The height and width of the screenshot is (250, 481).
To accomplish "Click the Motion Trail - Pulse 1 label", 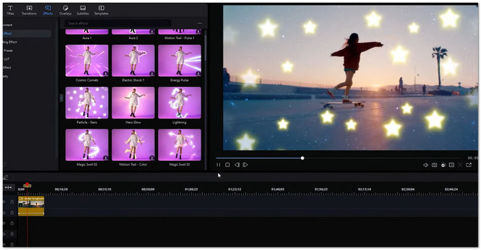I will click(x=179, y=38).
